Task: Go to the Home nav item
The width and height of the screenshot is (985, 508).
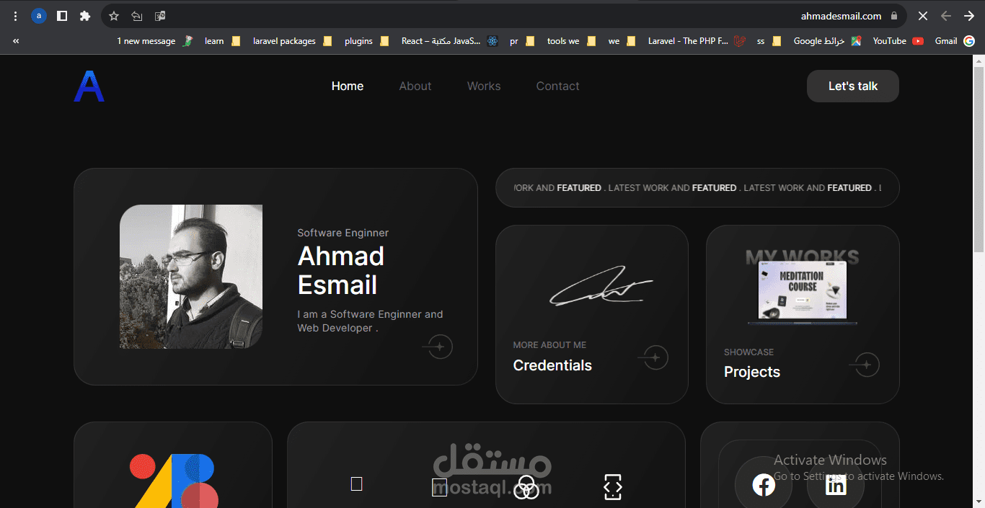Action: pos(348,86)
